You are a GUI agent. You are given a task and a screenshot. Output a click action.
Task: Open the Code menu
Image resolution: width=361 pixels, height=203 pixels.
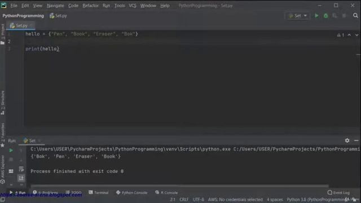[73, 6]
